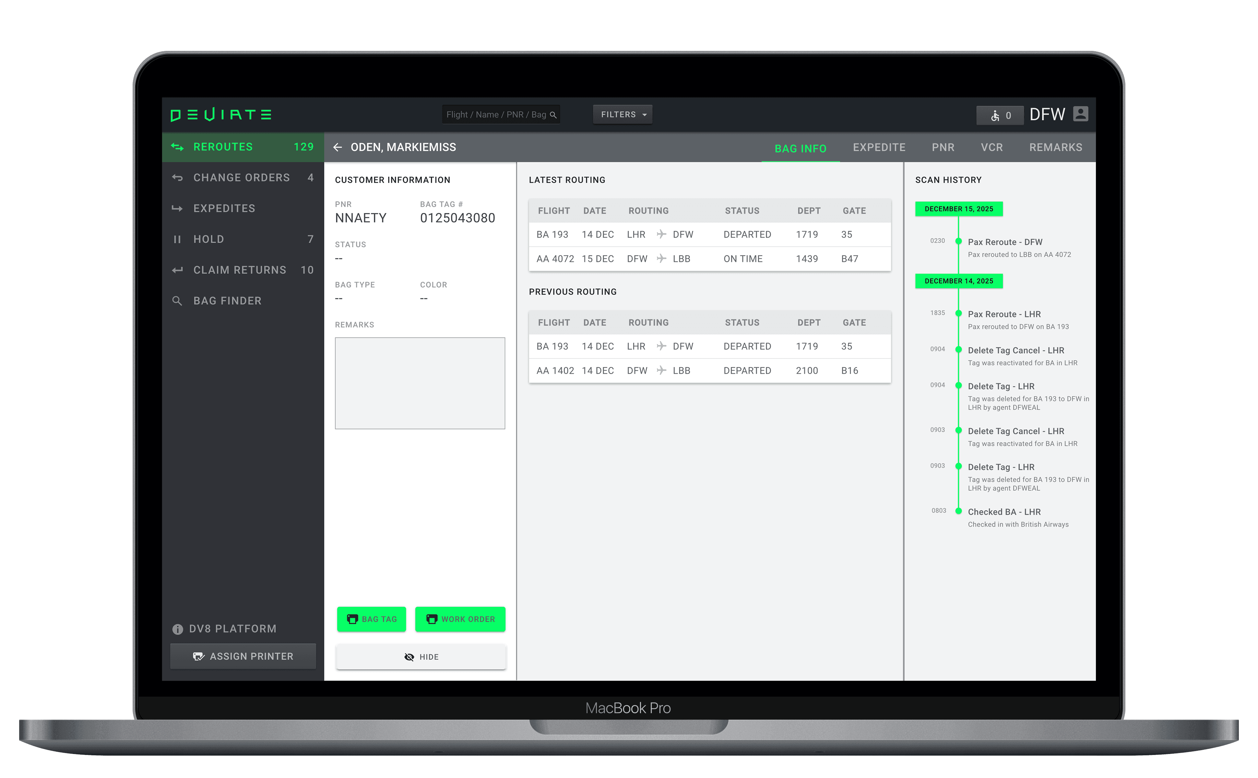Click the Bag Finder magnifier icon
The image size is (1258, 778).
[x=177, y=301]
